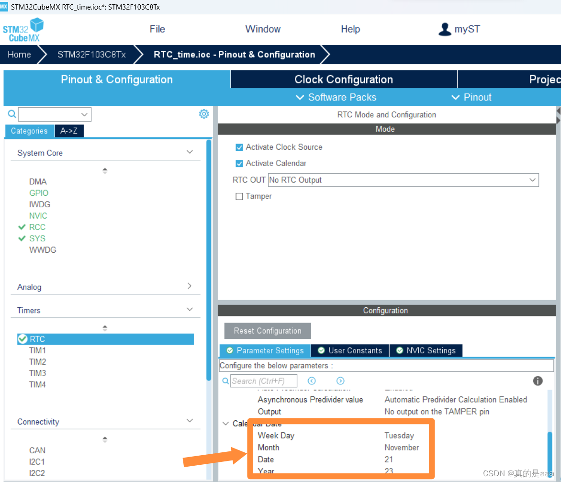Click the sort arrows under Timers
This screenshot has height=482, width=561.
click(105, 328)
